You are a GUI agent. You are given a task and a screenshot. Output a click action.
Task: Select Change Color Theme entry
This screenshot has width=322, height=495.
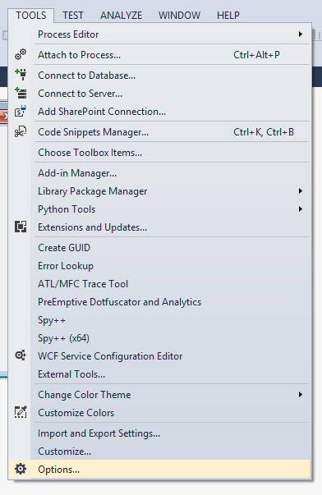coord(159,394)
